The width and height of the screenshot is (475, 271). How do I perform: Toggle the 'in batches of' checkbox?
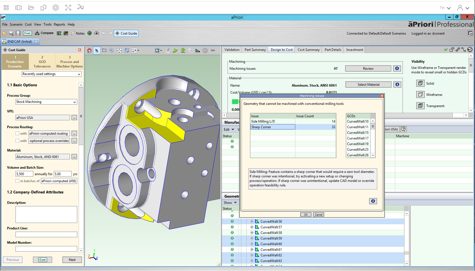point(17,181)
